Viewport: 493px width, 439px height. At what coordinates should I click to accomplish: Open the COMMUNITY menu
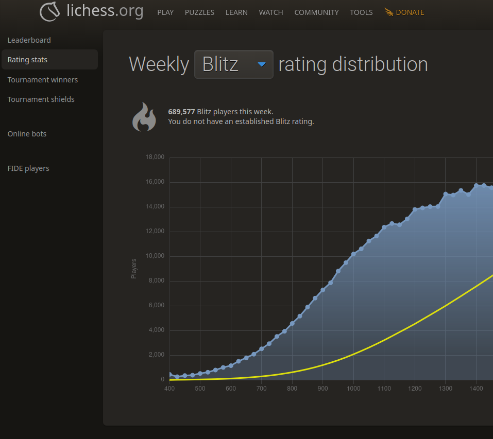316,12
